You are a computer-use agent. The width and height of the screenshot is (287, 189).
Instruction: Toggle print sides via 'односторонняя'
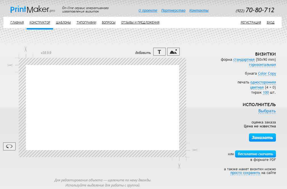coord(263,82)
